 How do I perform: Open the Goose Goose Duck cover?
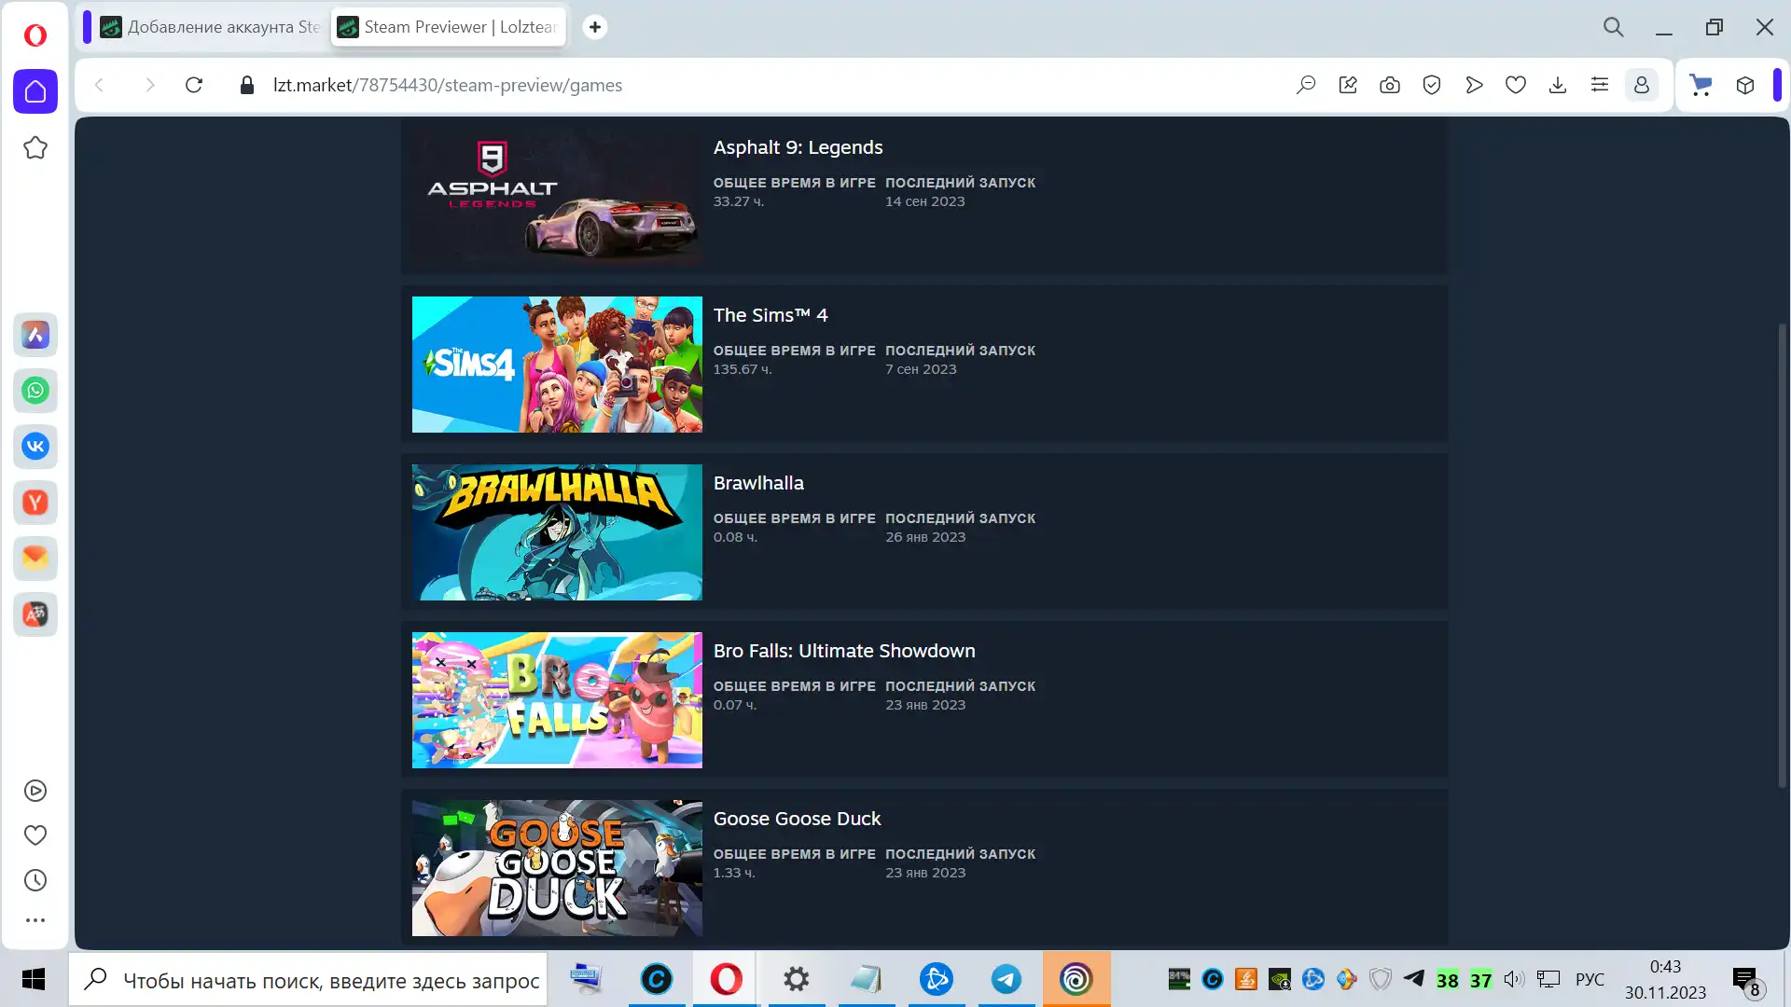click(557, 868)
